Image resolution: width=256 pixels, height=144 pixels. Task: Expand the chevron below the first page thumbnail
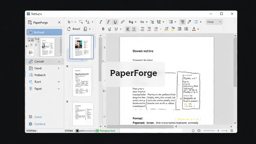pyautogui.click(x=82, y=60)
